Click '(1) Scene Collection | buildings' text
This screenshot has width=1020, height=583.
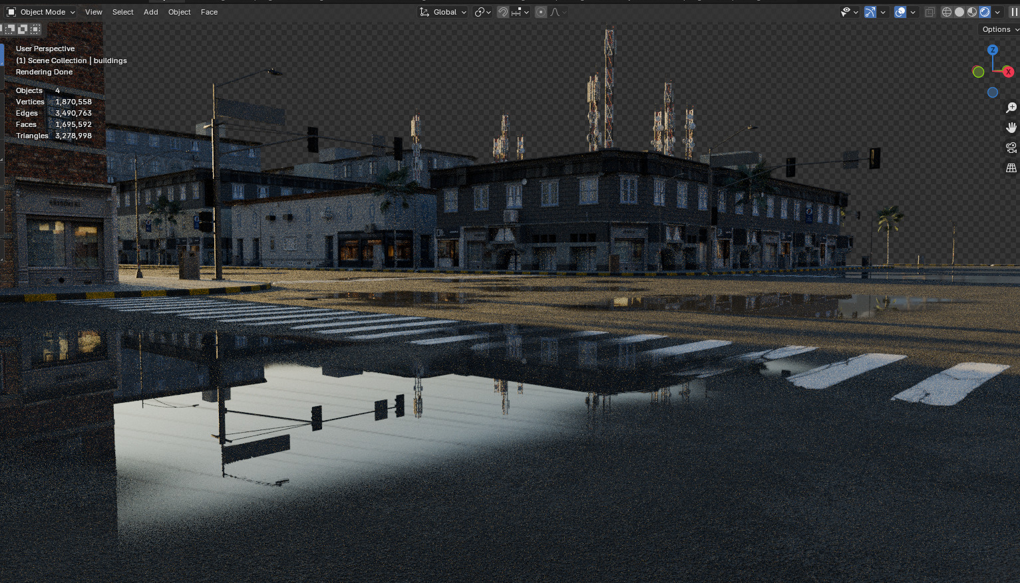click(71, 60)
